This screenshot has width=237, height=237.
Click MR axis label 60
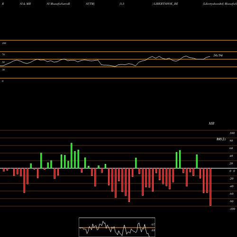tap(231, 148)
